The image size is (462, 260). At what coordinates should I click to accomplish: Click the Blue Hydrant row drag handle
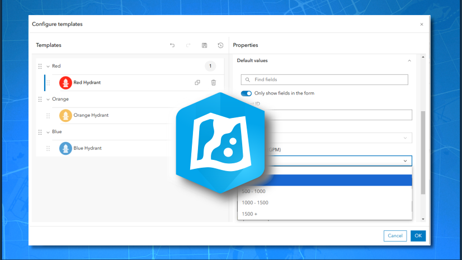tap(48, 148)
